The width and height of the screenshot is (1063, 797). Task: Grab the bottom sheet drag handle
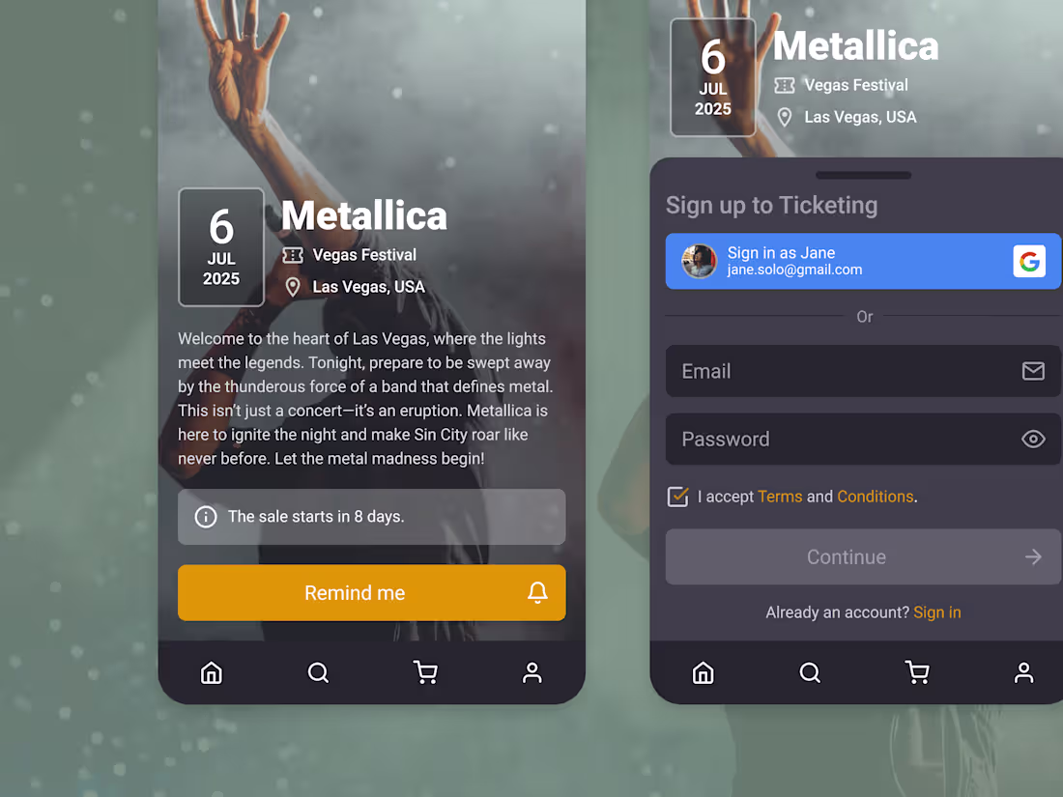tap(863, 176)
